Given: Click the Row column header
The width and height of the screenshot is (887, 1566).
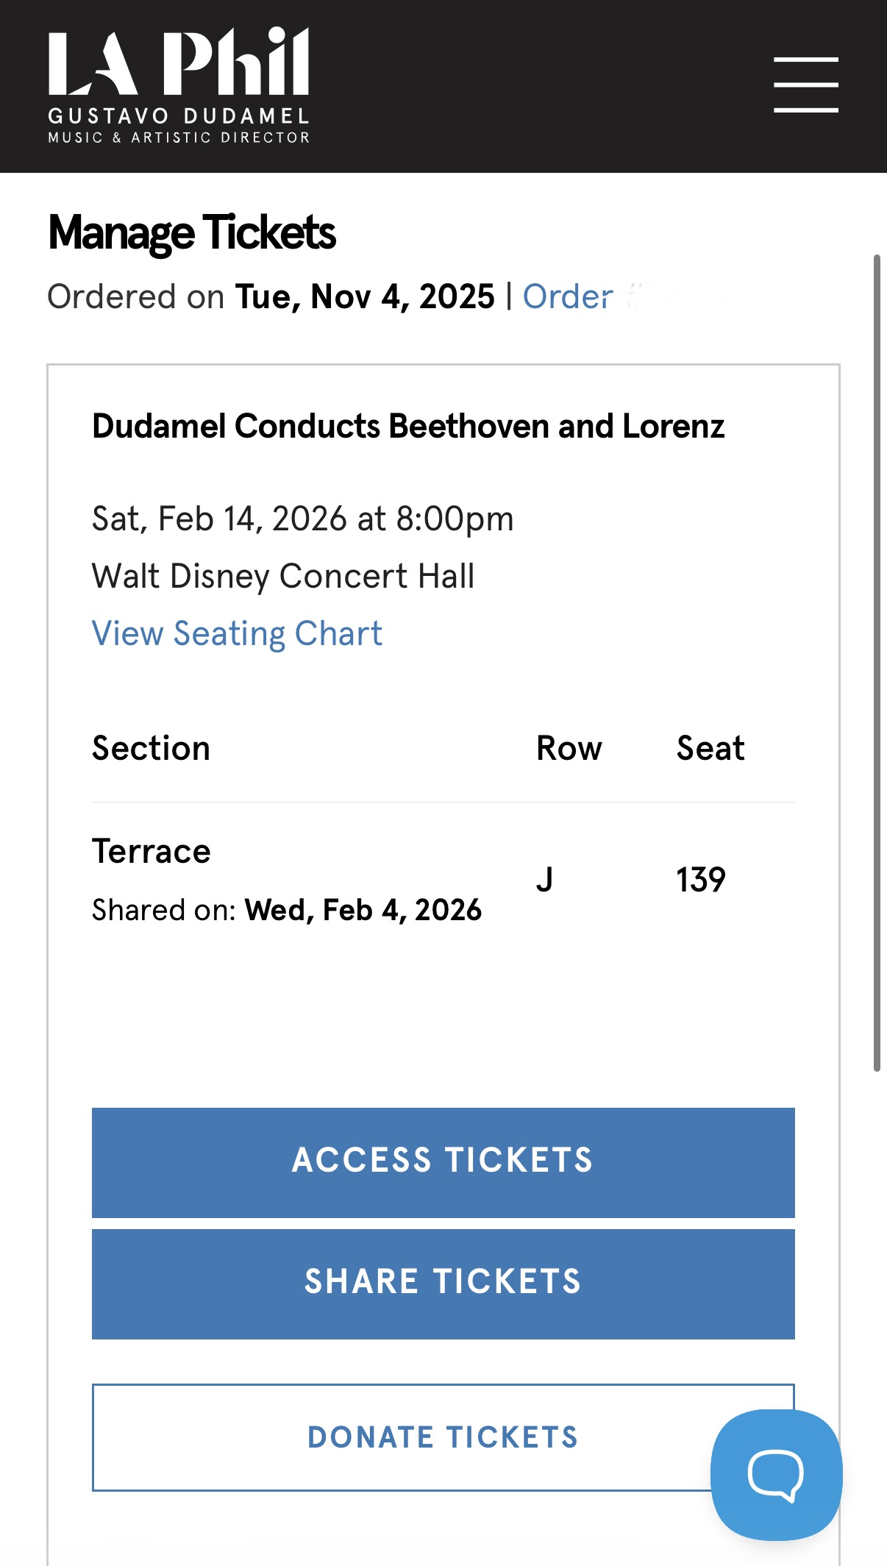Looking at the screenshot, I should (x=569, y=749).
